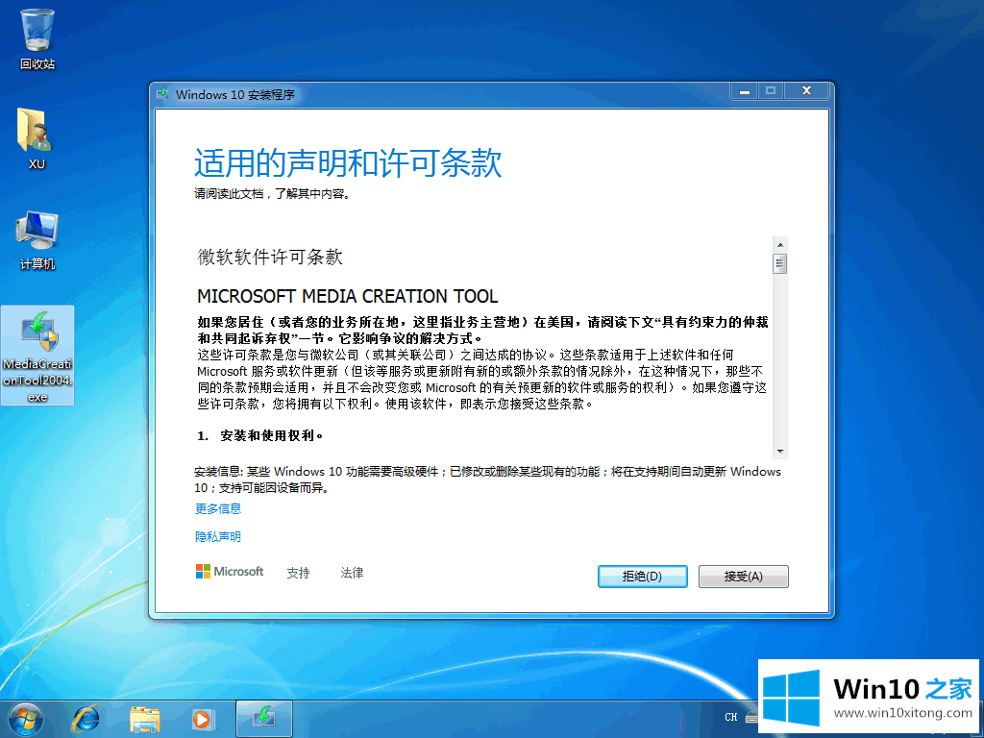Launch Internet Explorer from taskbar
The width and height of the screenshot is (984, 738).
86,719
